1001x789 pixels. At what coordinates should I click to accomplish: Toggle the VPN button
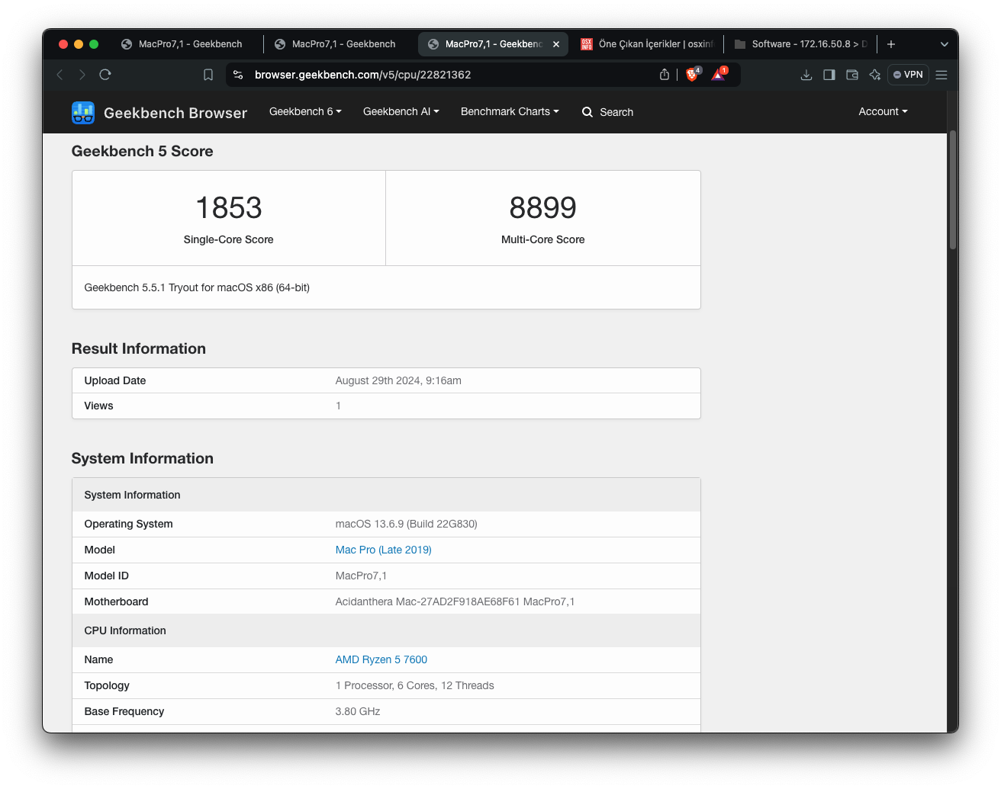(908, 75)
